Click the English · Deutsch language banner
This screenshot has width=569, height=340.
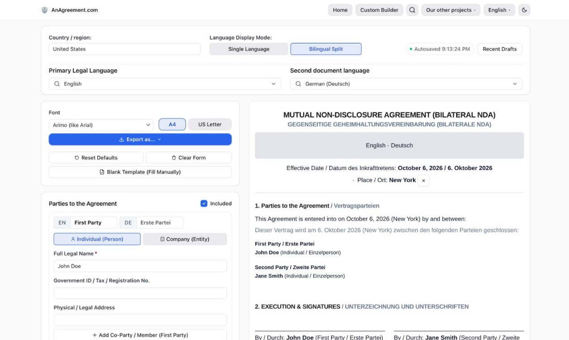tap(389, 145)
